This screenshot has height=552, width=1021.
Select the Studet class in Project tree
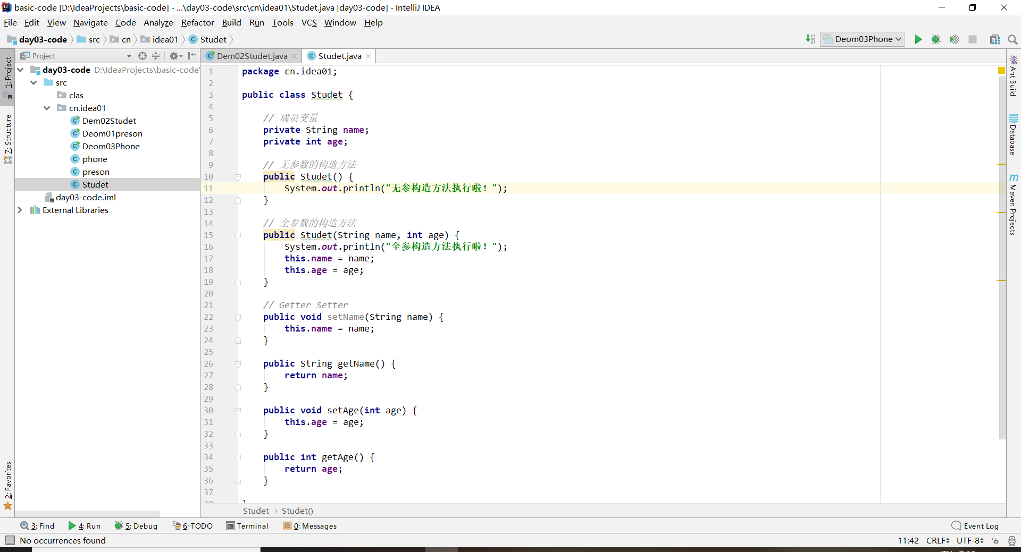pos(95,185)
